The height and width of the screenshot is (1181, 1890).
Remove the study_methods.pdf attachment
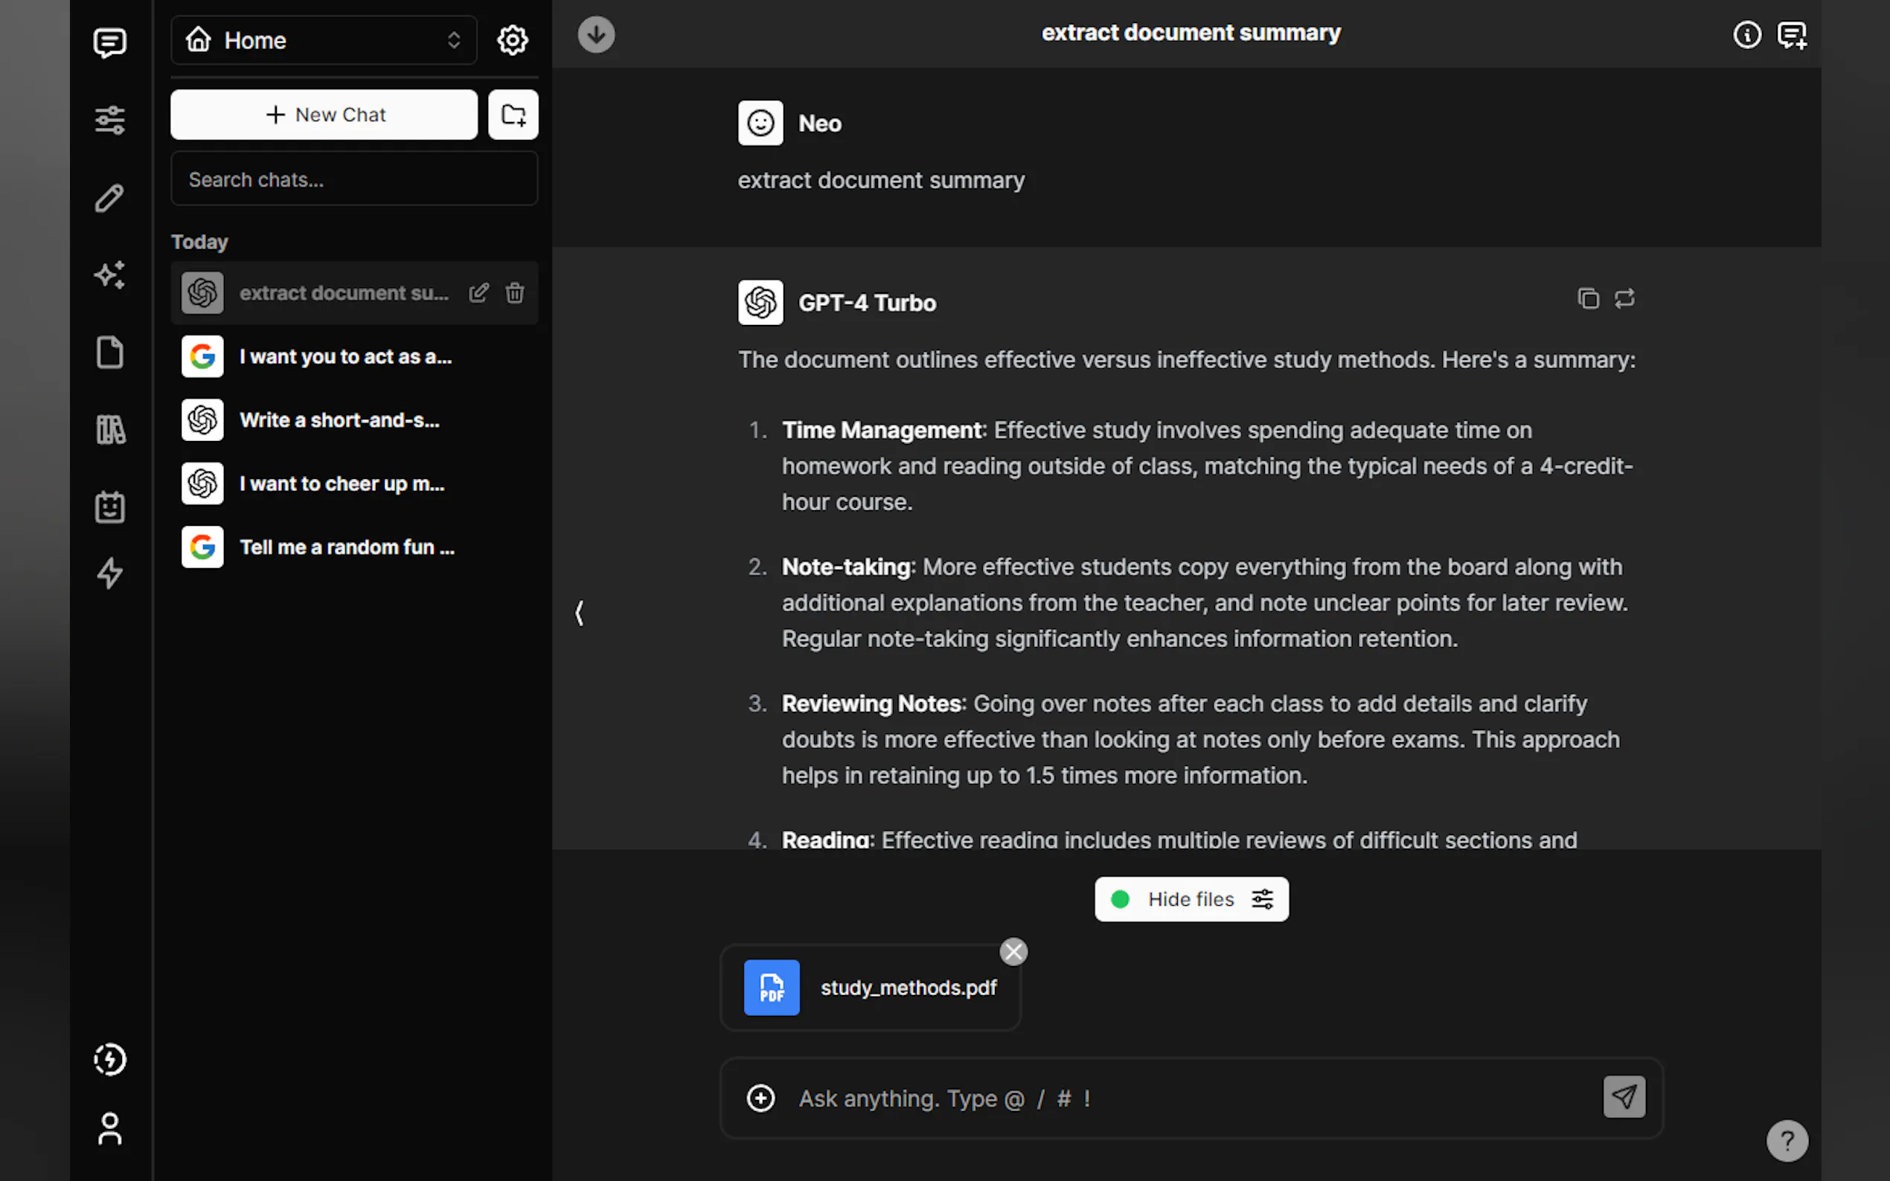pyautogui.click(x=1013, y=951)
